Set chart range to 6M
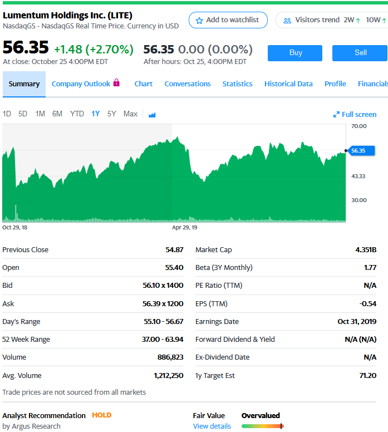The width and height of the screenshot is (388, 432). [x=57, y=114]
